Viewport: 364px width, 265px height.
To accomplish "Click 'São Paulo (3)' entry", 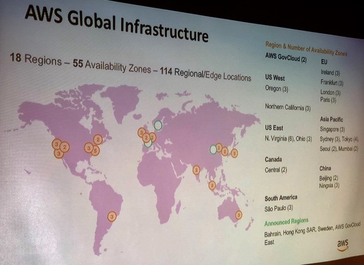I will pos(279,208).
